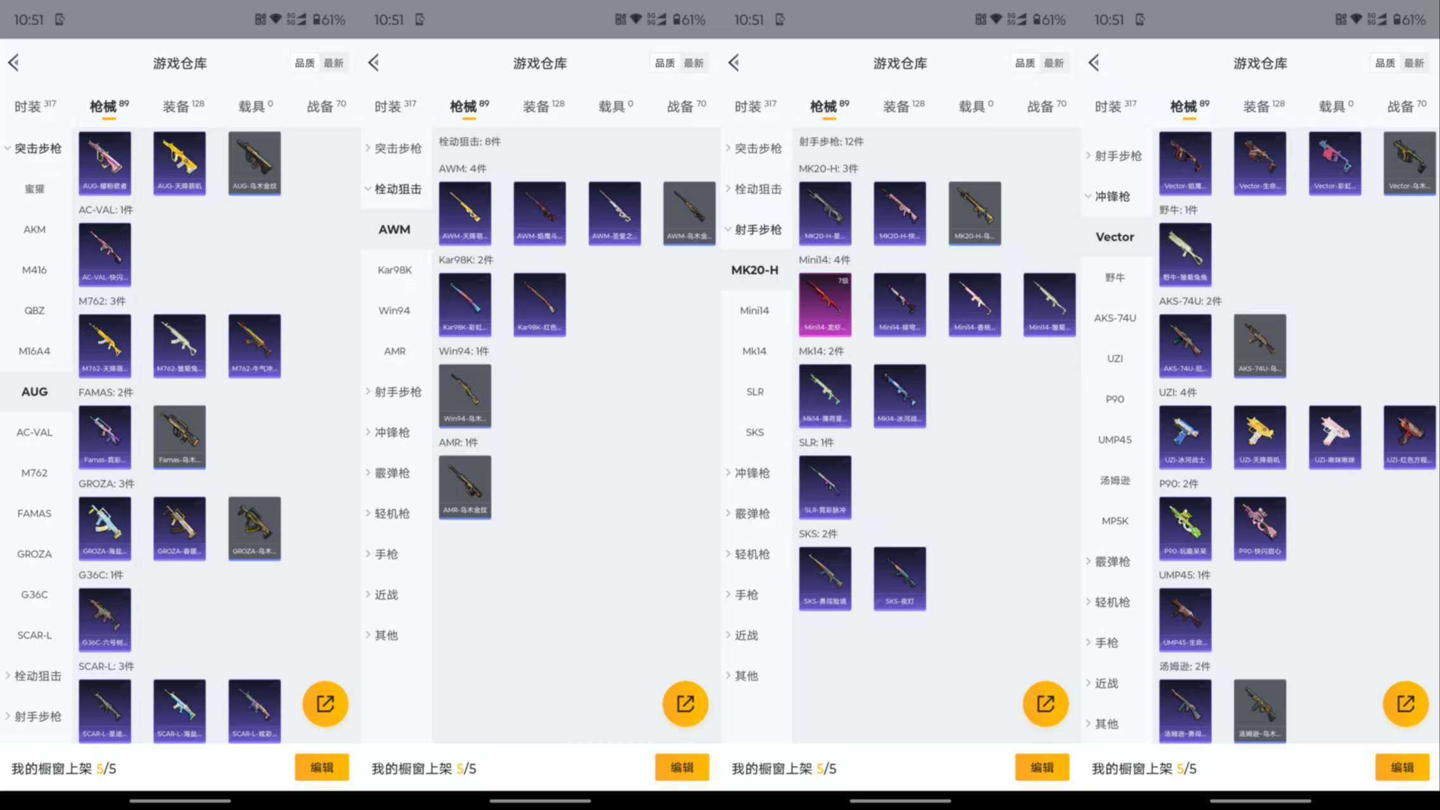Image resolution: width=1440 pixels, height=810 pixels.
Task: Select the Kar98K-彩虹 skin icon
Action: 465,304
